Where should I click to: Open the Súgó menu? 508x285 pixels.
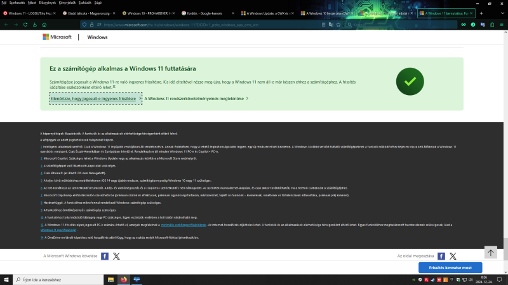pyautogui.click(x=98, y=3)
